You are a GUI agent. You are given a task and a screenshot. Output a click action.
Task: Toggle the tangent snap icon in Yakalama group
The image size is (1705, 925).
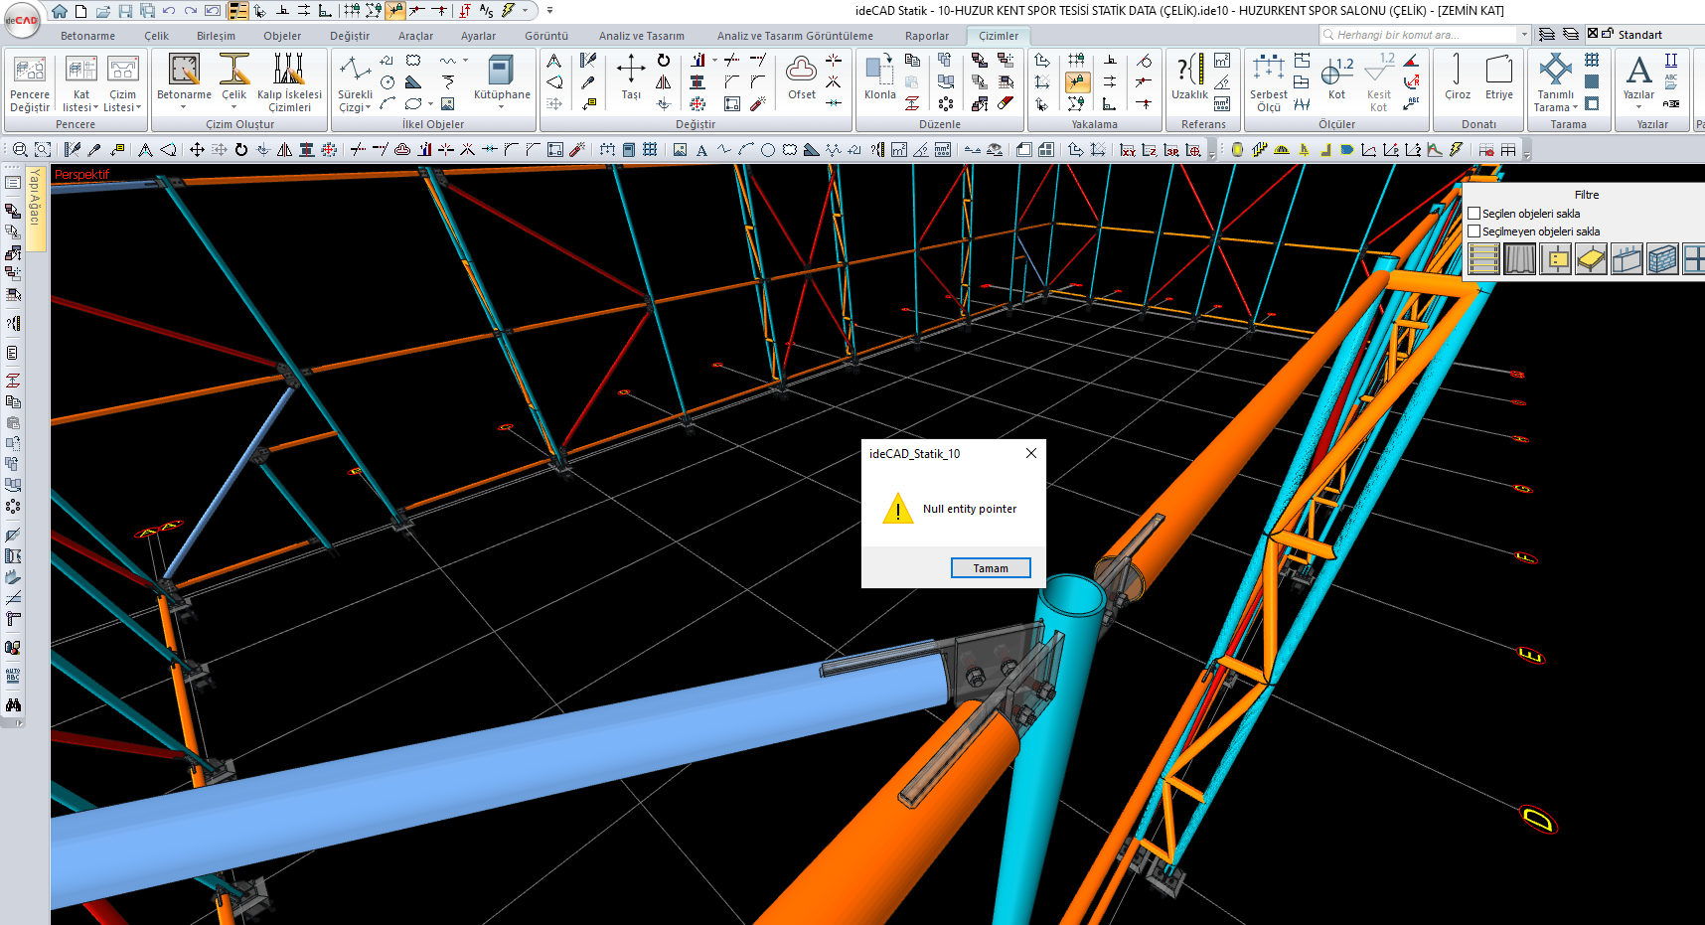pos(1145,61)
